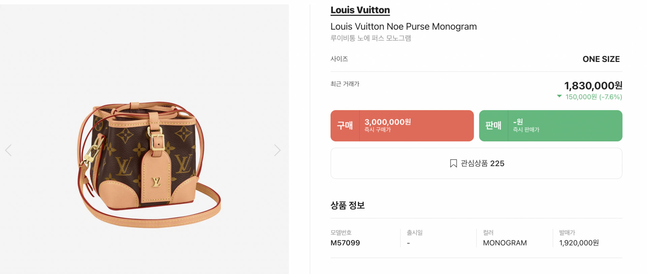This screenshot has height=274, width=647.
Task: Click the Korean name 루이비통 노에 퍼스 모노그램
Action: 371,38
